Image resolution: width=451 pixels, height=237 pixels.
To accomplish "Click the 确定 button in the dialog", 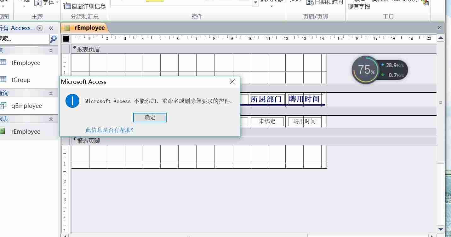I will (150, 118).
